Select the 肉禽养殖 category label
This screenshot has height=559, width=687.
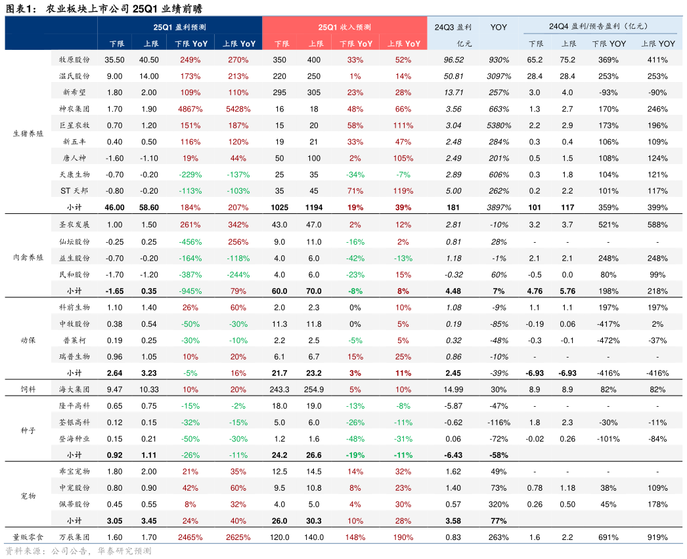pos(28,257)
